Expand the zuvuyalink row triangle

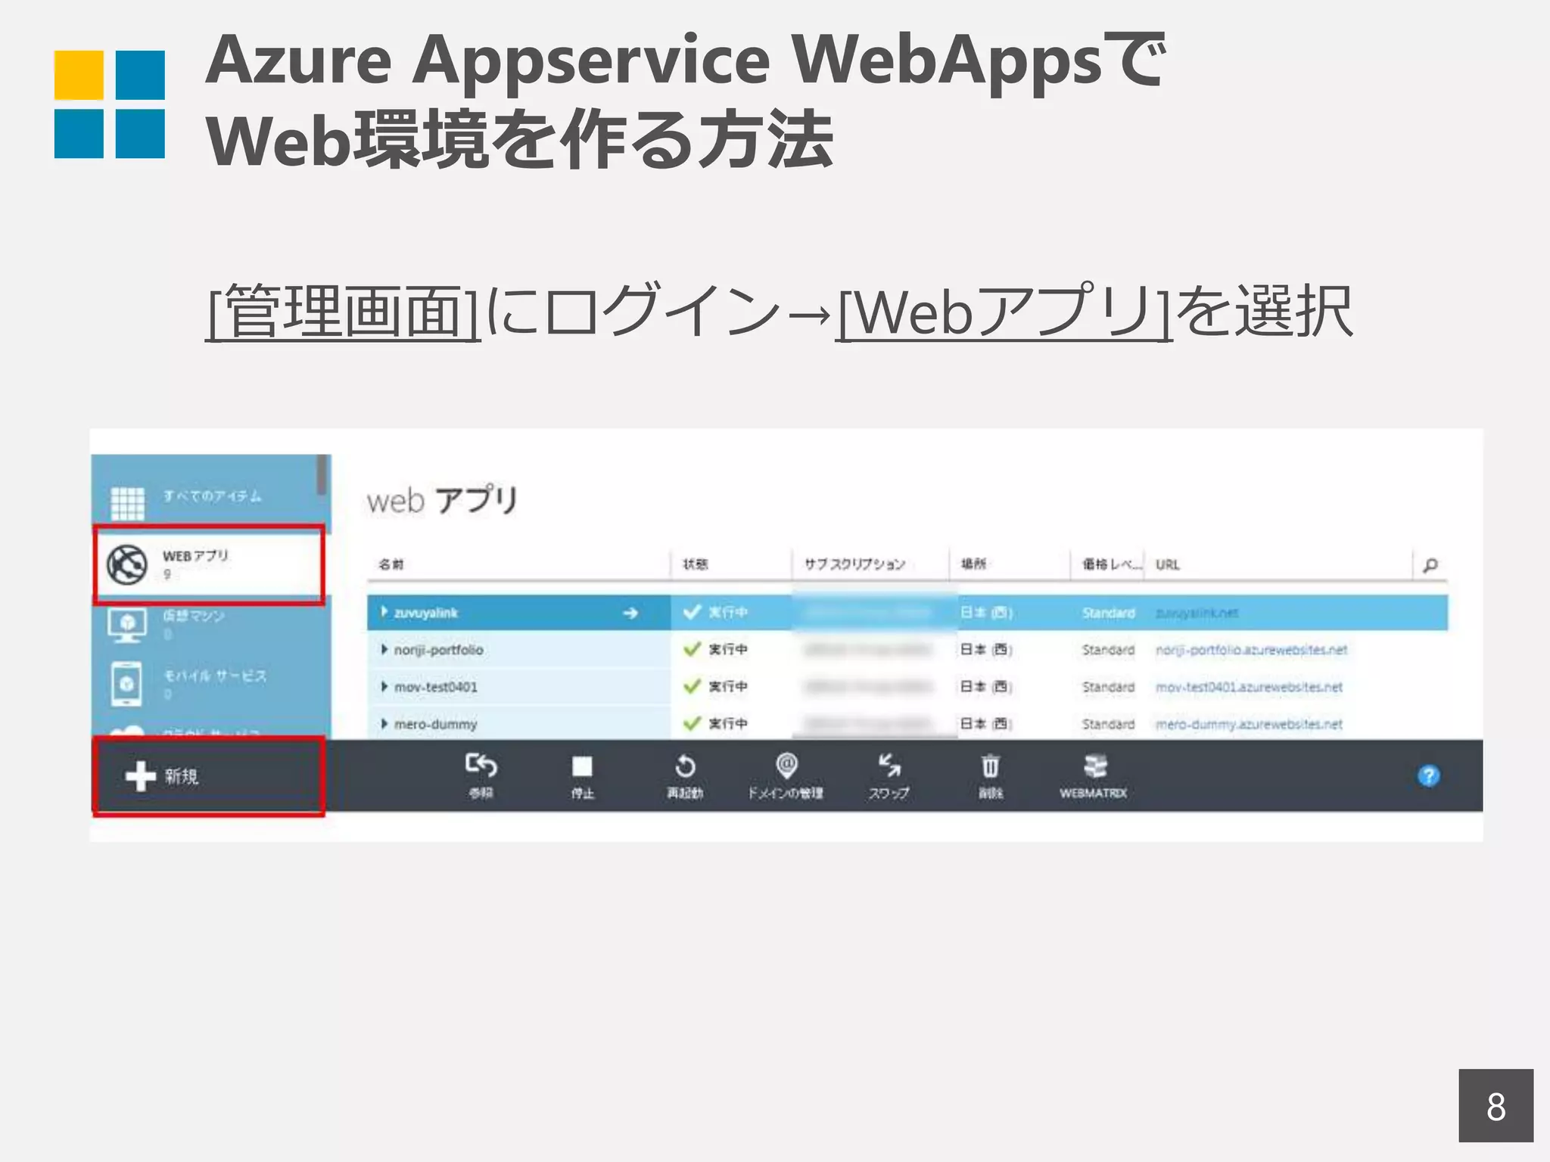click(384, 612)
